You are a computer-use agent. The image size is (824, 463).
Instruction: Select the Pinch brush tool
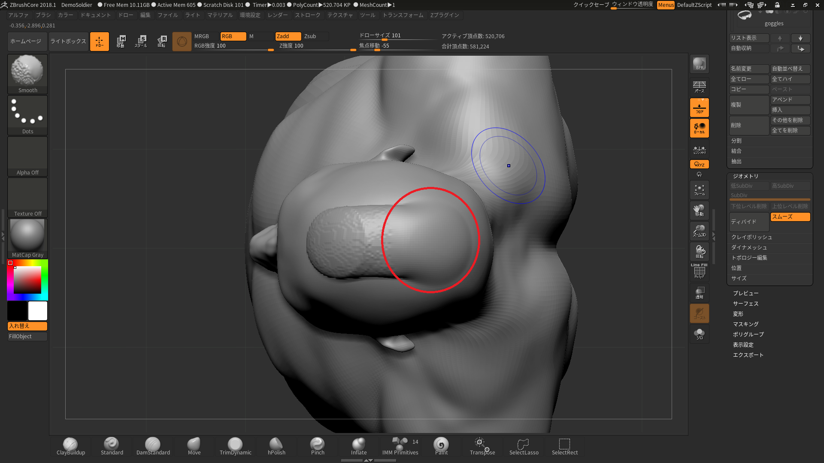[x=318, y=445]
